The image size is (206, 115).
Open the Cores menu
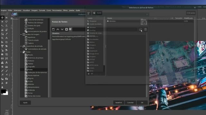(49, 10)
